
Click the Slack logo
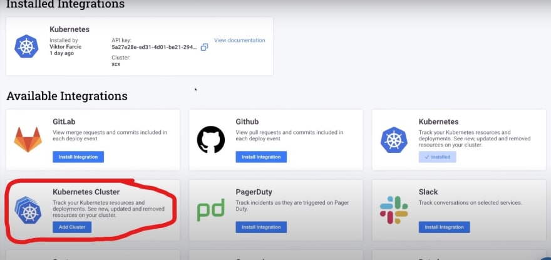coord(394,210)
